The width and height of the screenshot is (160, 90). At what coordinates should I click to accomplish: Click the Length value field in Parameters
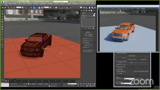[90, 34]
